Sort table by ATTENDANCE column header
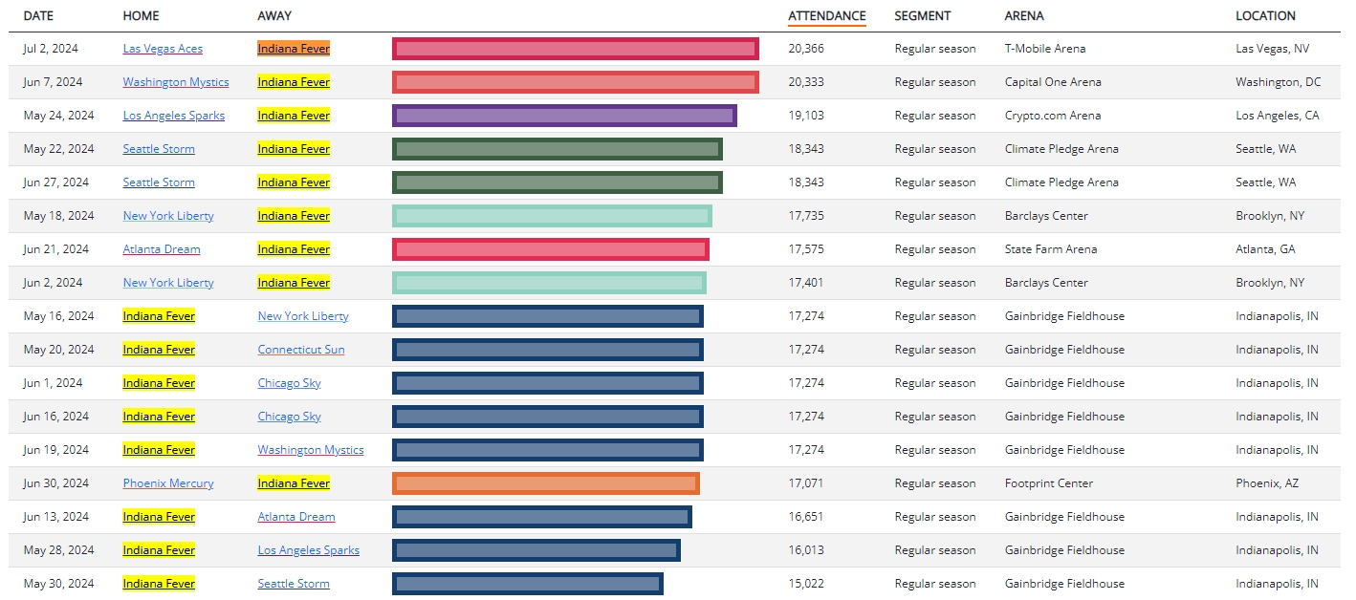 click(826, 15)
